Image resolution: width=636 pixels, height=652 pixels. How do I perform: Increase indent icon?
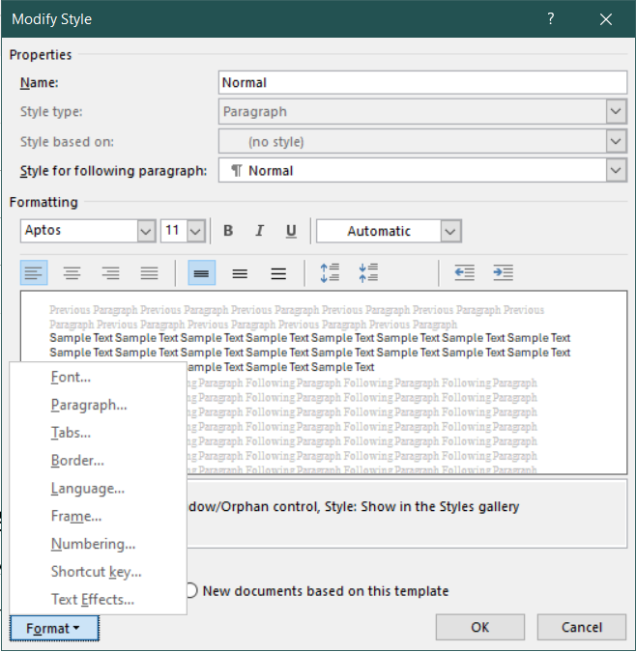504,272
